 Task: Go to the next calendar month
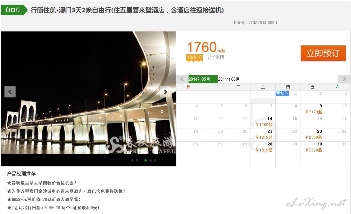[x=344, y=79]
